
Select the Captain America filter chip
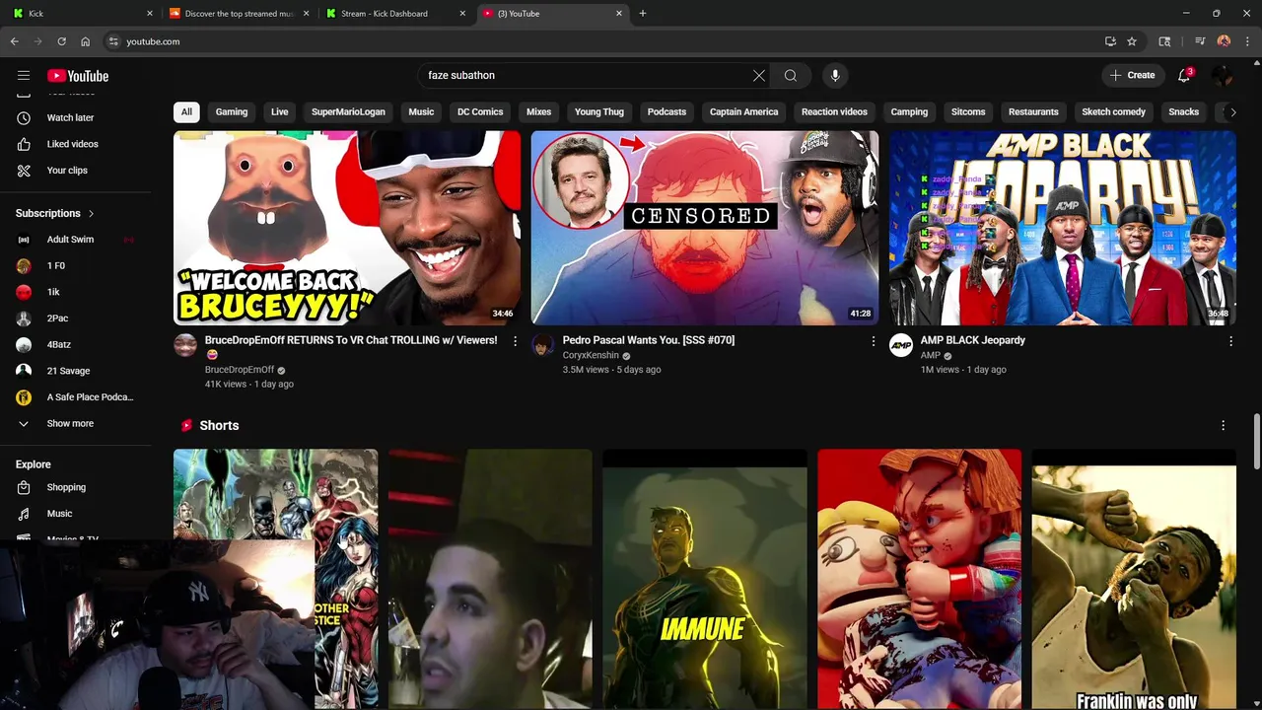(743, 111)
